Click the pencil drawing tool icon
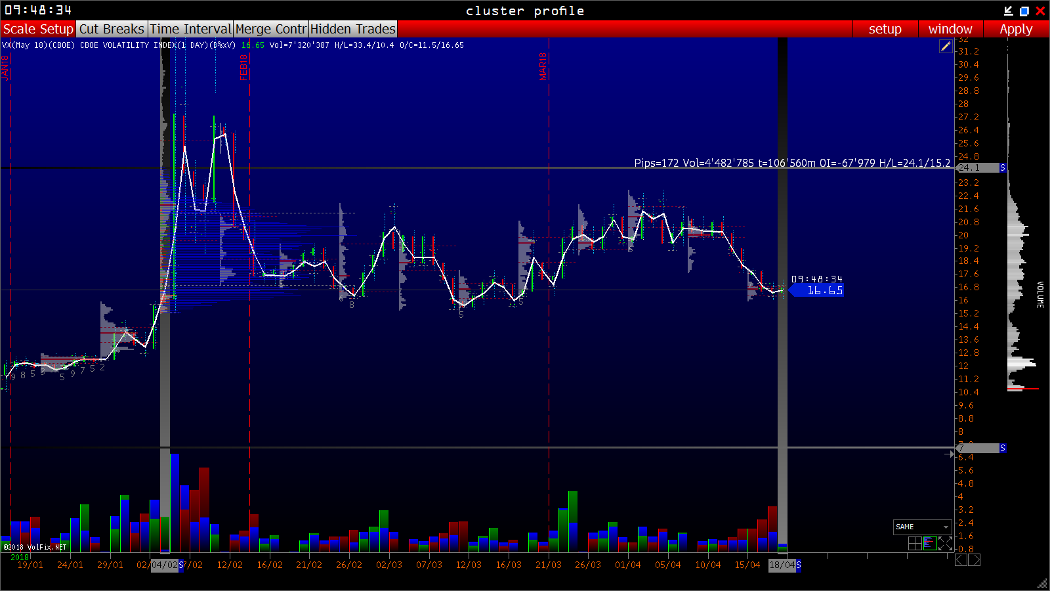This screenshot has height=591, width=1050. pyautogui.click(x=946, y=46)
